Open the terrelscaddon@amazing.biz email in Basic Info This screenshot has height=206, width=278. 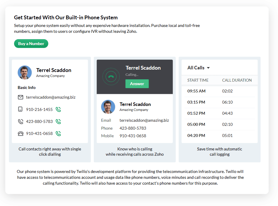(51, 97)
